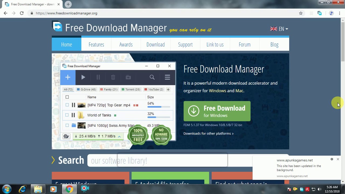The height and width of the screenshot is (194, 345).
Task: Check the Swiss Army Man checkbox
Action: [x=67, y=125]
